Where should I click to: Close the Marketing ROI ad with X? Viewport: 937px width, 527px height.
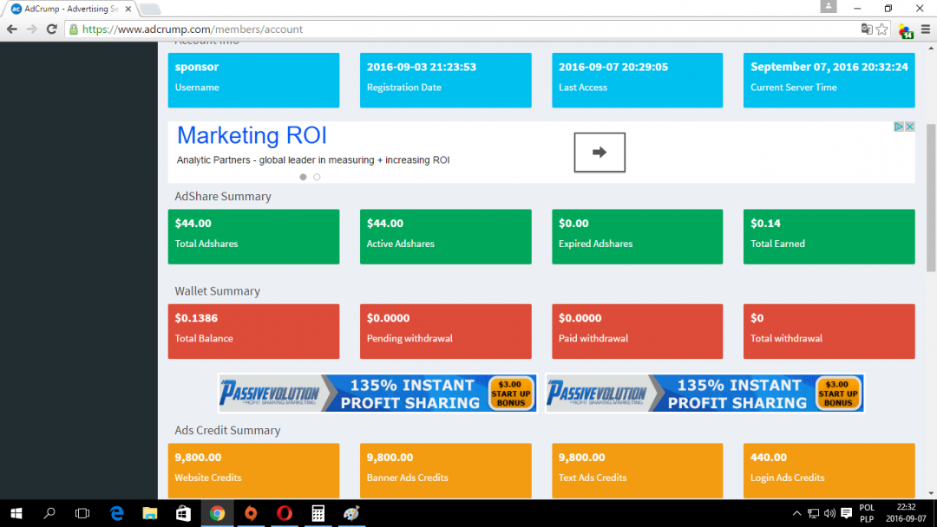(910, 127)
